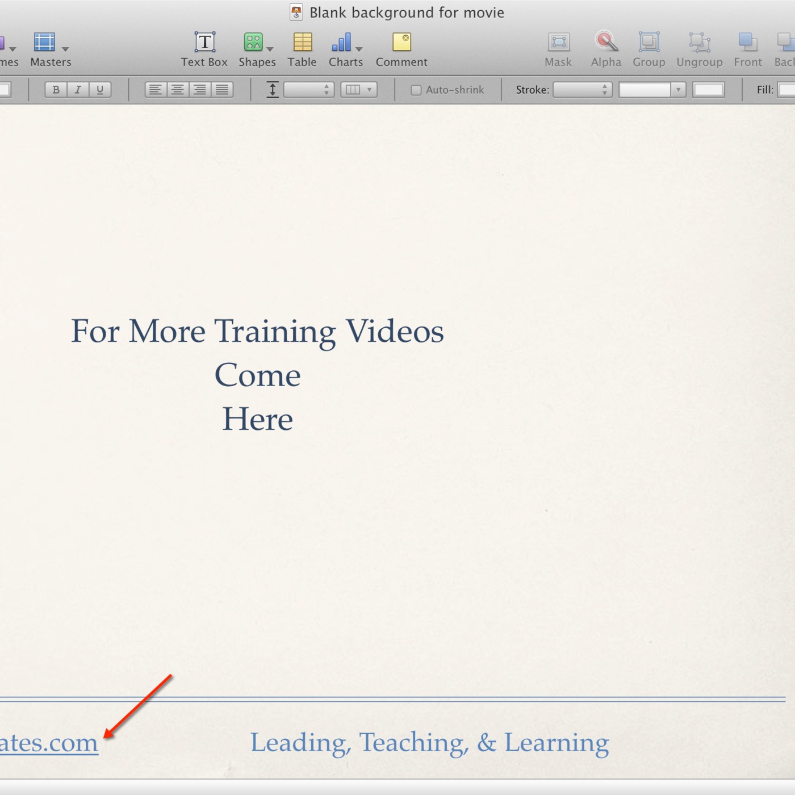Align text right

pyautogui.click(x=200, y=90)
